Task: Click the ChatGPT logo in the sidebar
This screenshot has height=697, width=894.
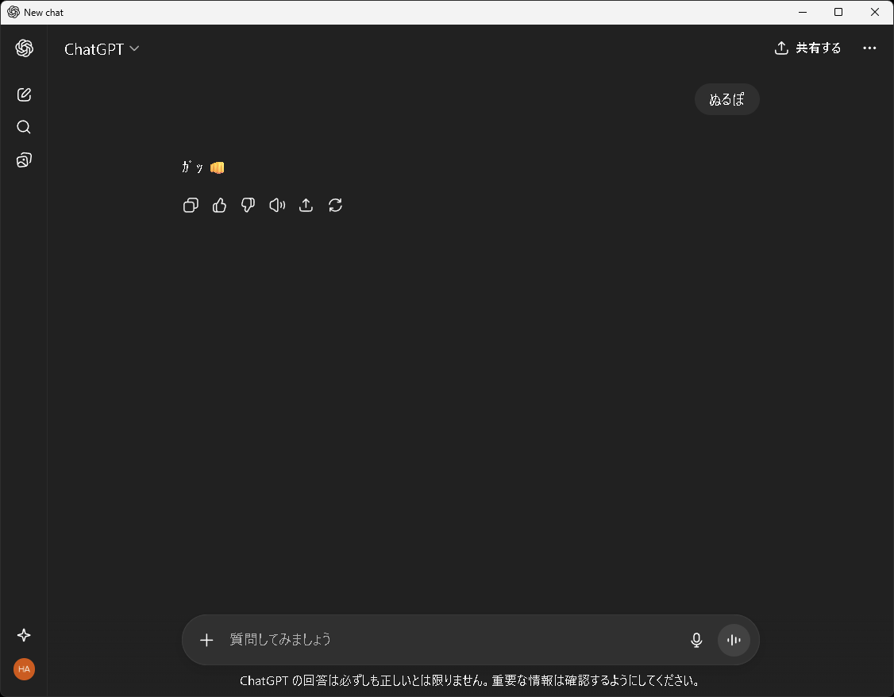Action: pos(24,48)
